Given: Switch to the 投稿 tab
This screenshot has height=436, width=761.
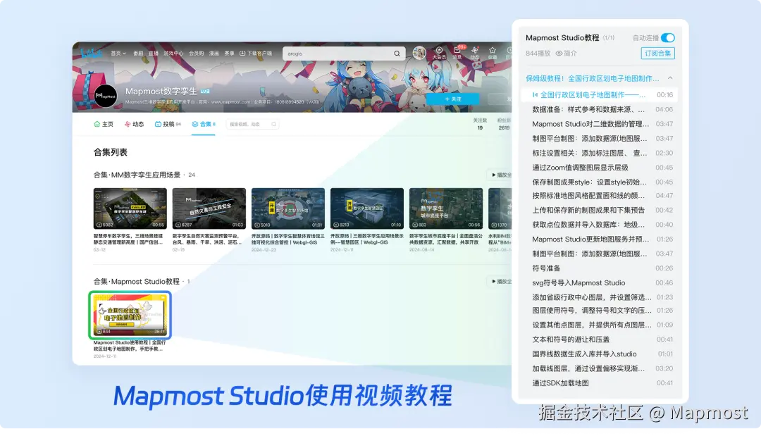Looking at the screenshot, I should tap(168, 124).
